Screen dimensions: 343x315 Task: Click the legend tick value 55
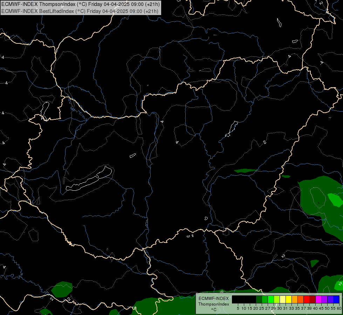tap(333, 308)
